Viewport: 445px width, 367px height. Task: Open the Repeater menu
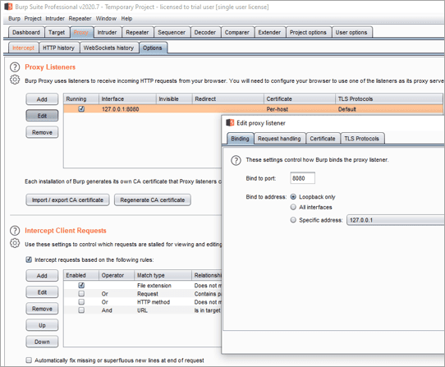click(x=80, y=18)
